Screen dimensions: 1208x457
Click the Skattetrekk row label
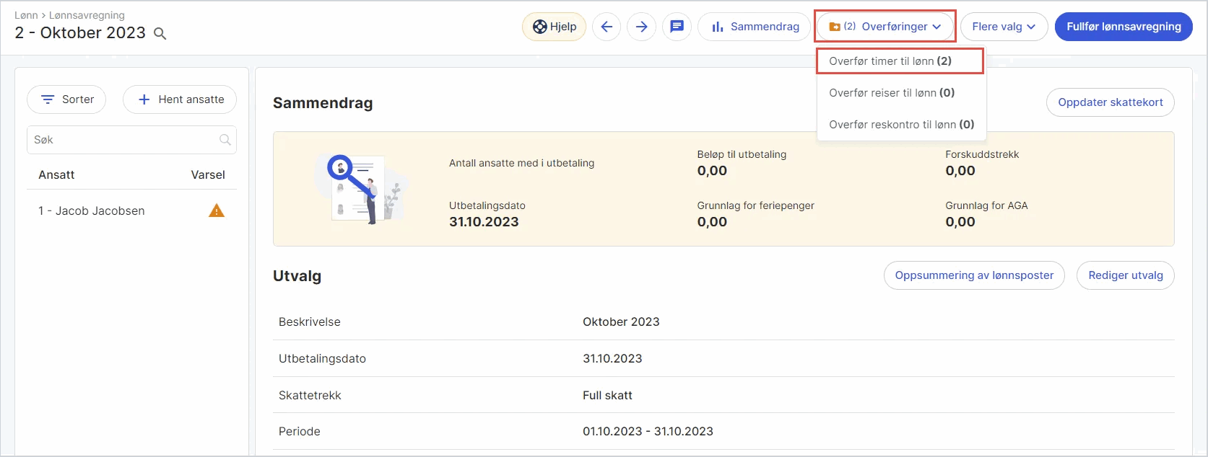point(310,395)
